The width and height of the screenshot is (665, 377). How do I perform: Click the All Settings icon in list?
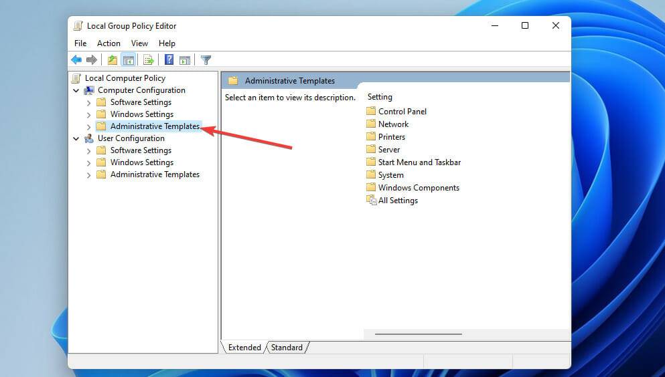pyautogui.click(x=372, y=201)
